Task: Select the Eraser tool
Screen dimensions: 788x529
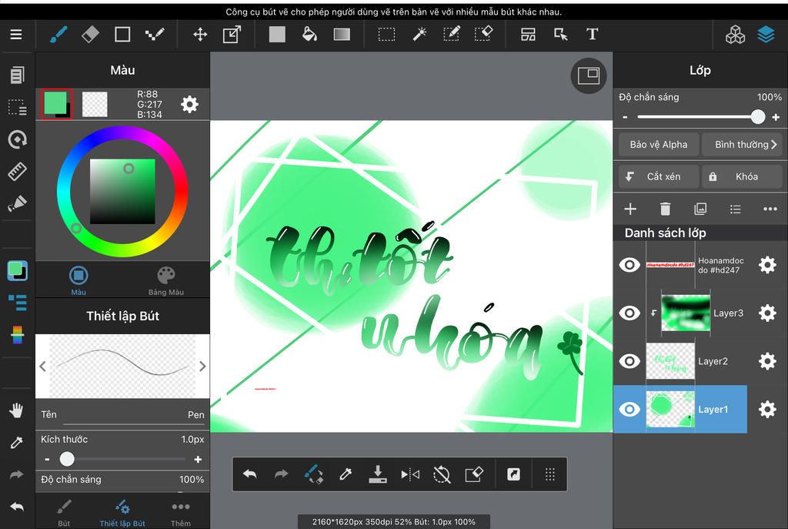Action: 91,34
